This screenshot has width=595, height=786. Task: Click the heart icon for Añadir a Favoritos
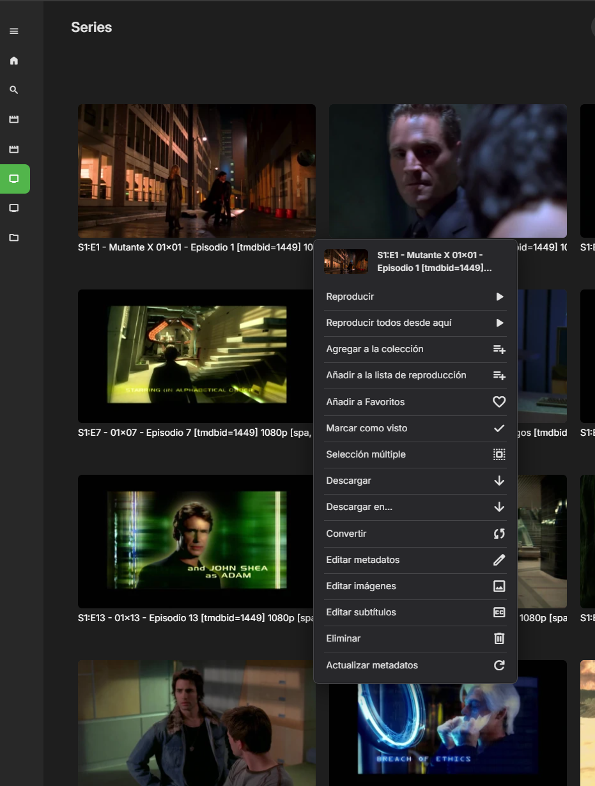(499, 402)
